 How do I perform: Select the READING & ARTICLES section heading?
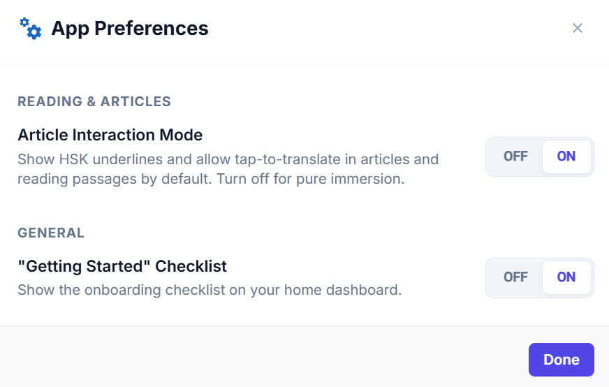click(94, 102)
